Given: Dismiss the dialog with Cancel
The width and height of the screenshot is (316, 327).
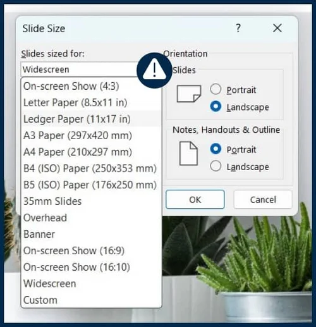Looking at the screenshot, I should point(263,199).
